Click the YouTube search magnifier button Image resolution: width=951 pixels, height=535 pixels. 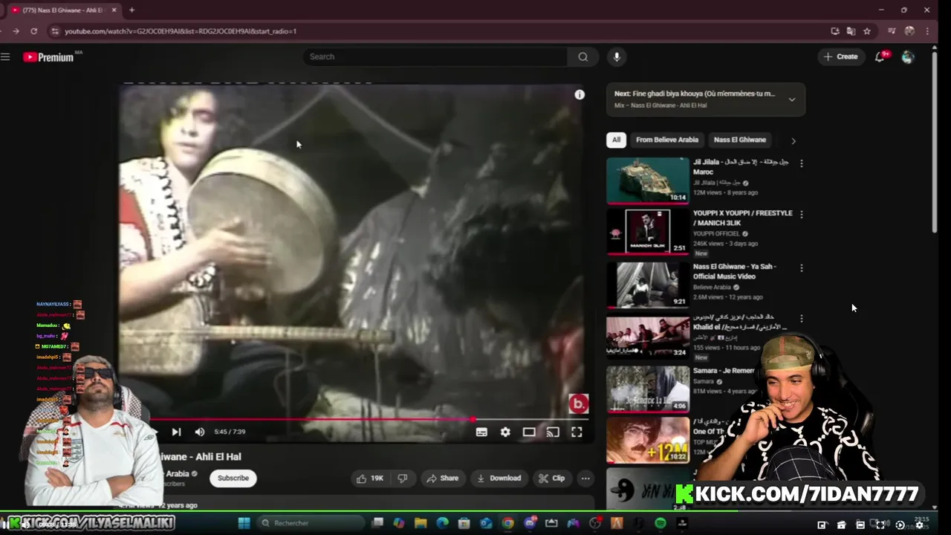pos(583,56)
